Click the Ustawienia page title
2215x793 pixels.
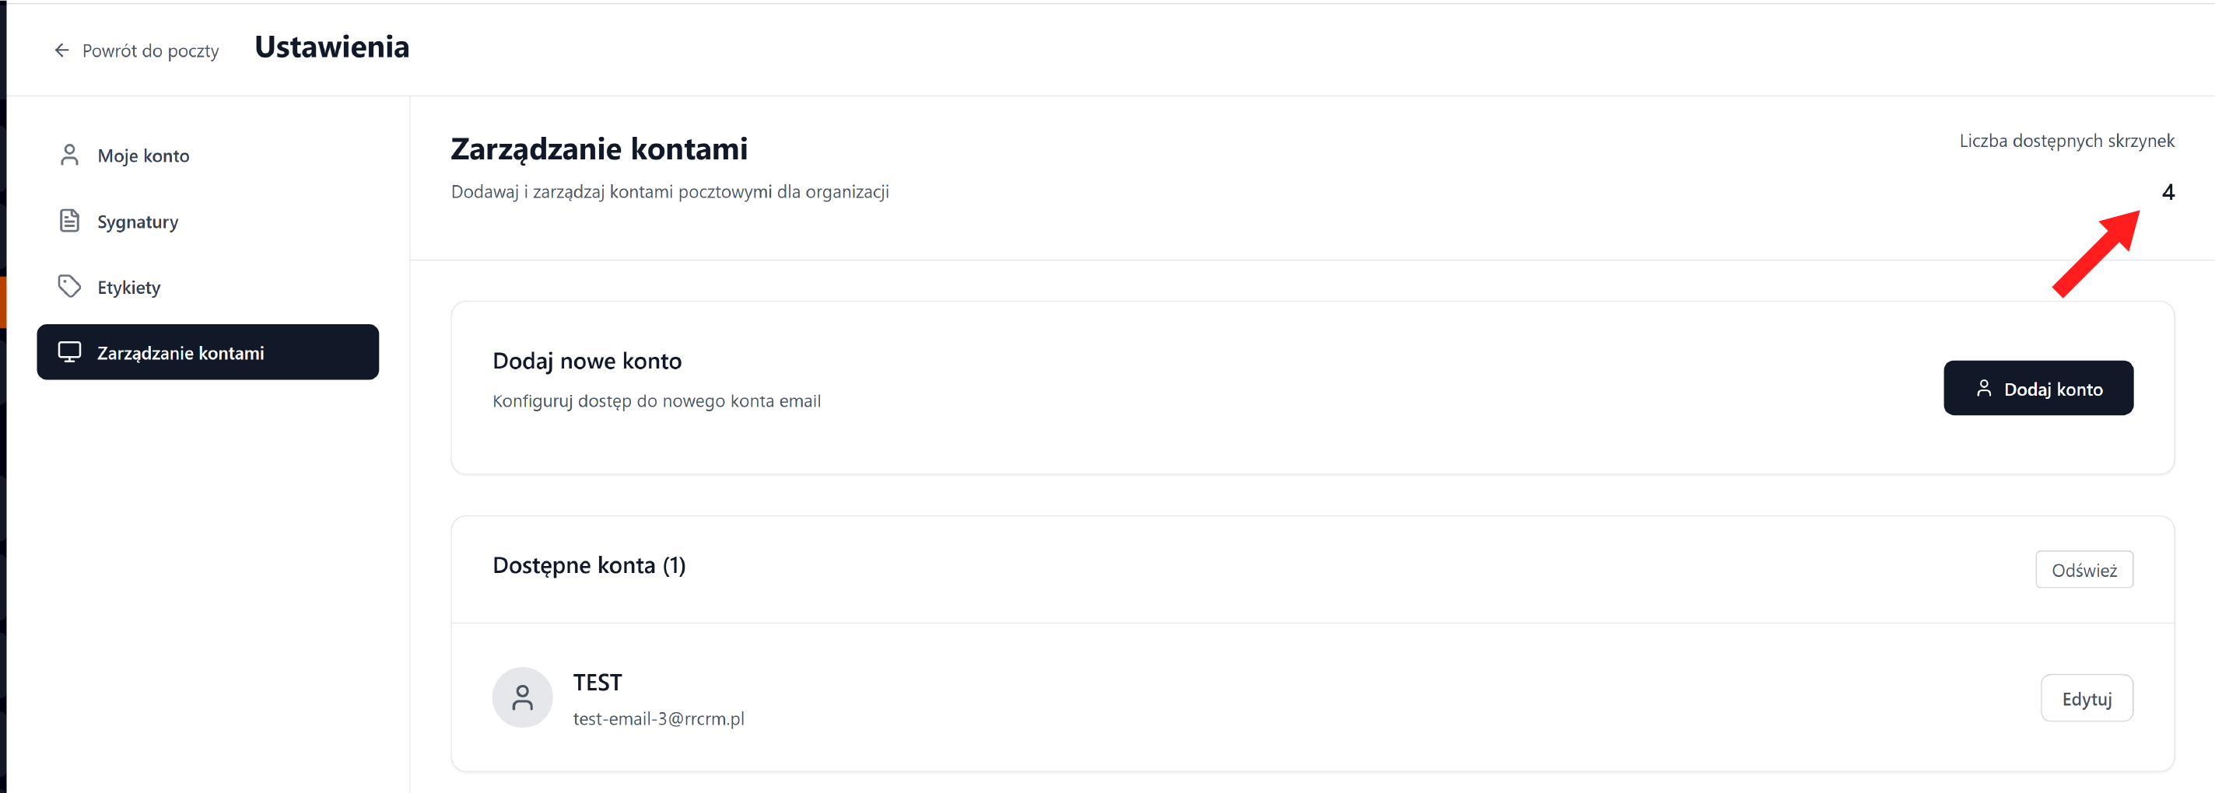point(332,47)
